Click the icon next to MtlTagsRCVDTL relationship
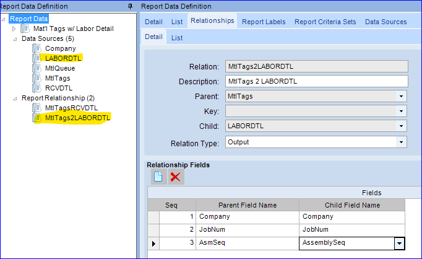The height and width of the screenshot is (259, 422). click(37, 108)
